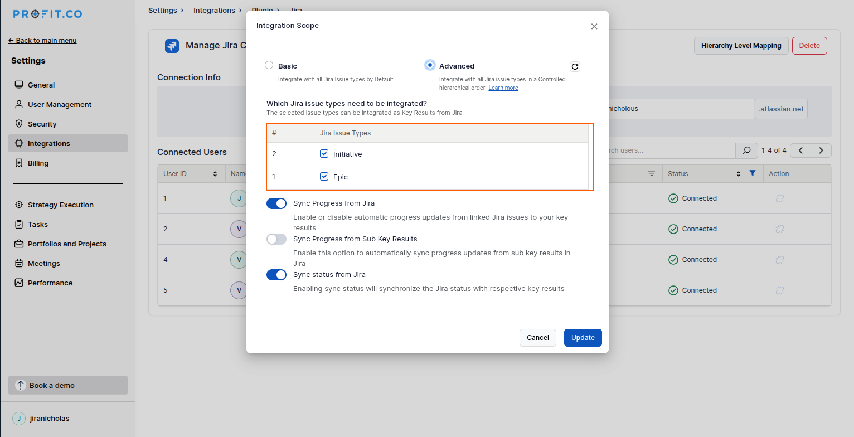Click the Integrations chip icon

point(19,143)
